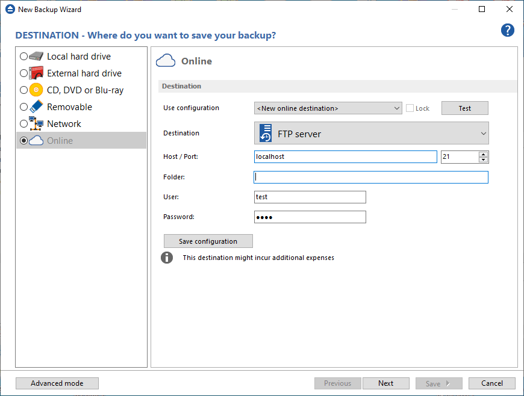The image size is (524, 396).
Task: Select Network radio button
Action: [x=23, y=123]
